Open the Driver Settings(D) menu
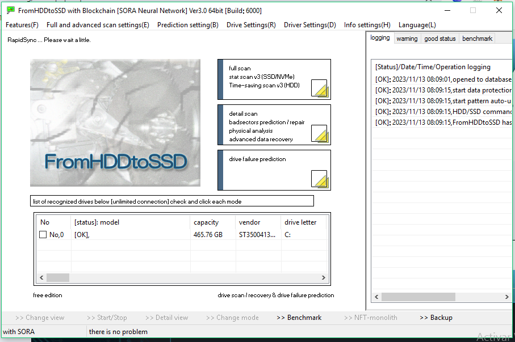This screenshot has height=342, width=515. click(x=310, y=25)
